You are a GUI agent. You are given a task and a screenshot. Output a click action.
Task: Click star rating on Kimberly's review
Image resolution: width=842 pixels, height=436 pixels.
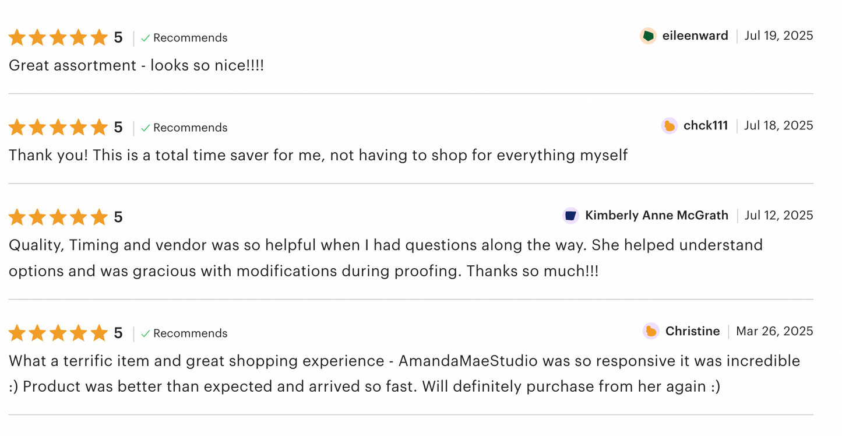pyautogui.click(x=58, y=217)
